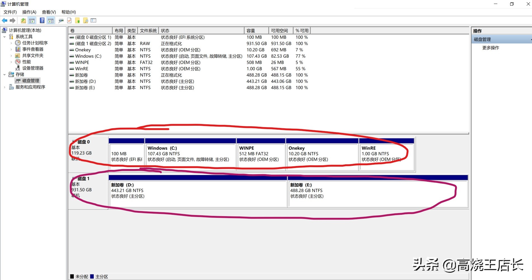Click the yellow page with green arrow icon
Screen dimensions: 532x280
tap(78, 20)
